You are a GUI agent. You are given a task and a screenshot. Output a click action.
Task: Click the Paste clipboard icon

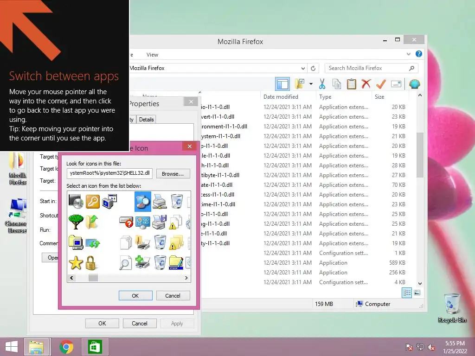click(x=352, y=84)
